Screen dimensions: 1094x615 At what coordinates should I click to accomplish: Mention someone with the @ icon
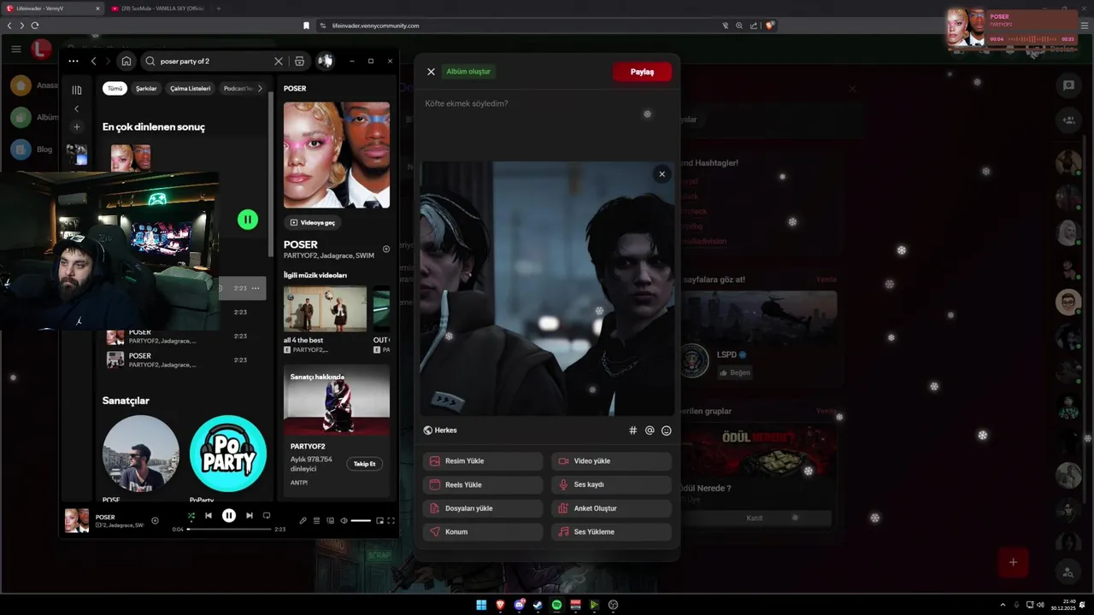pos(650,430)
